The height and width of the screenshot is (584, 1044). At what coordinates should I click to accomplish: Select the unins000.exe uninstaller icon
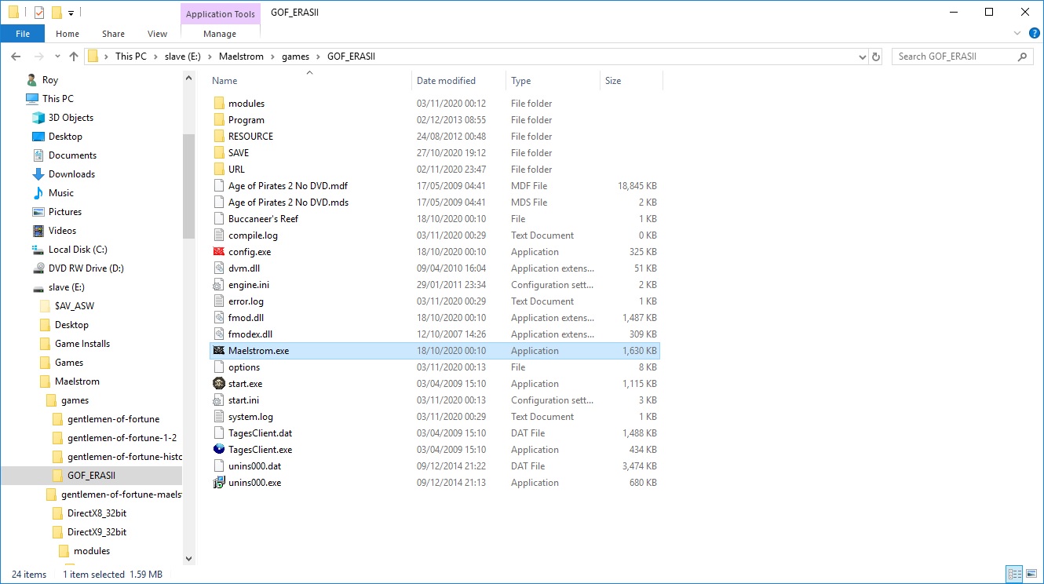coord(219,483)
